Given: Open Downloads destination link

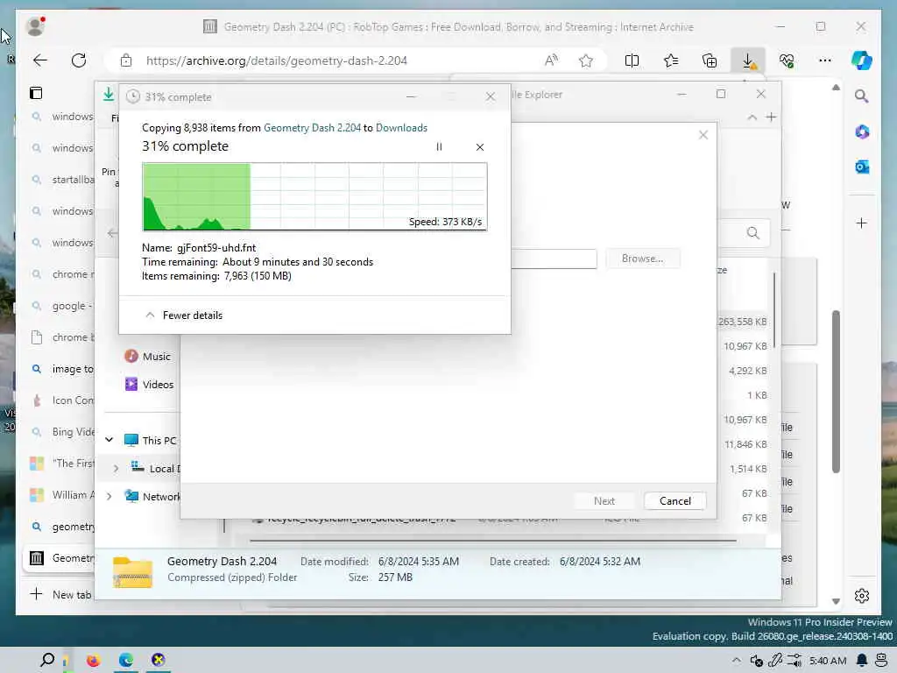Looking at the screenshot, I should tap(401, 128).
